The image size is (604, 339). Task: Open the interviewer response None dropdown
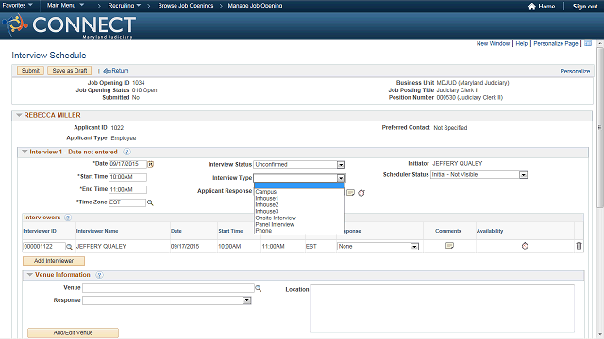tap(414, 247)
